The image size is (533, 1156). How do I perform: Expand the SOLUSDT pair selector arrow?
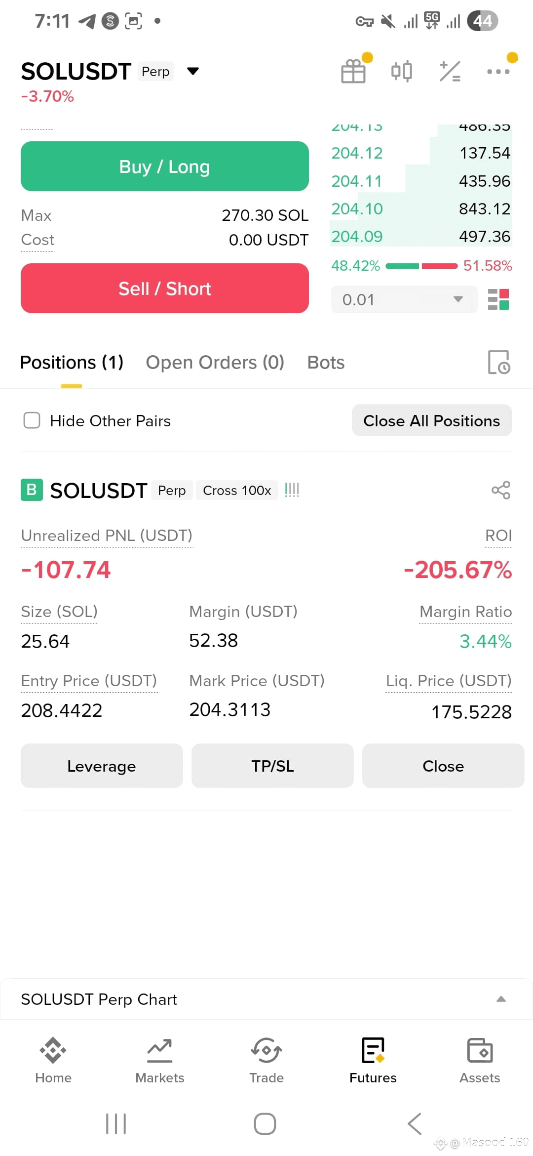click(193, 71)
